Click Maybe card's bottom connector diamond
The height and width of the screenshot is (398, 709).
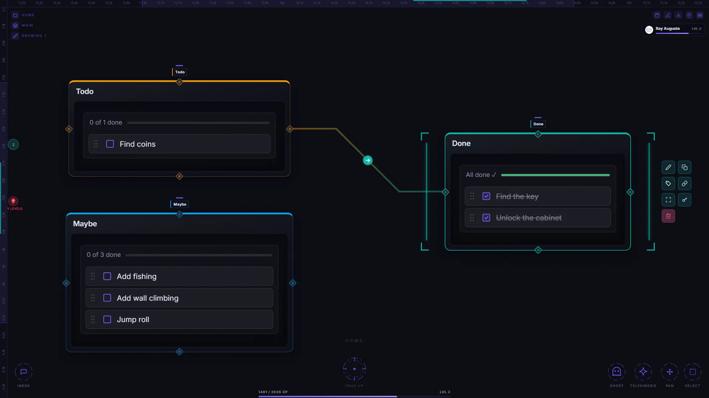[x=179, y=352]
